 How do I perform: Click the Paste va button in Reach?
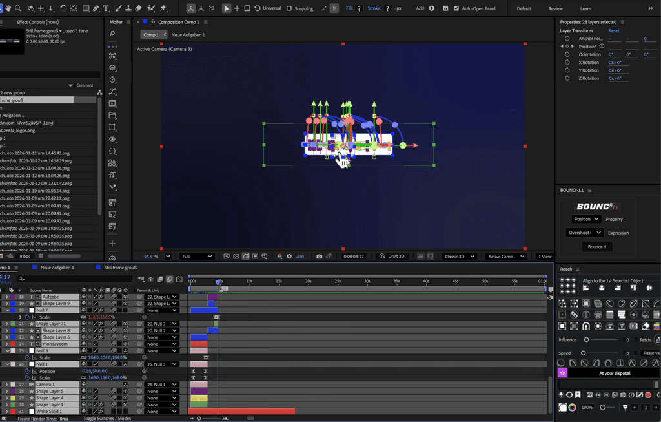pos(651,353)
